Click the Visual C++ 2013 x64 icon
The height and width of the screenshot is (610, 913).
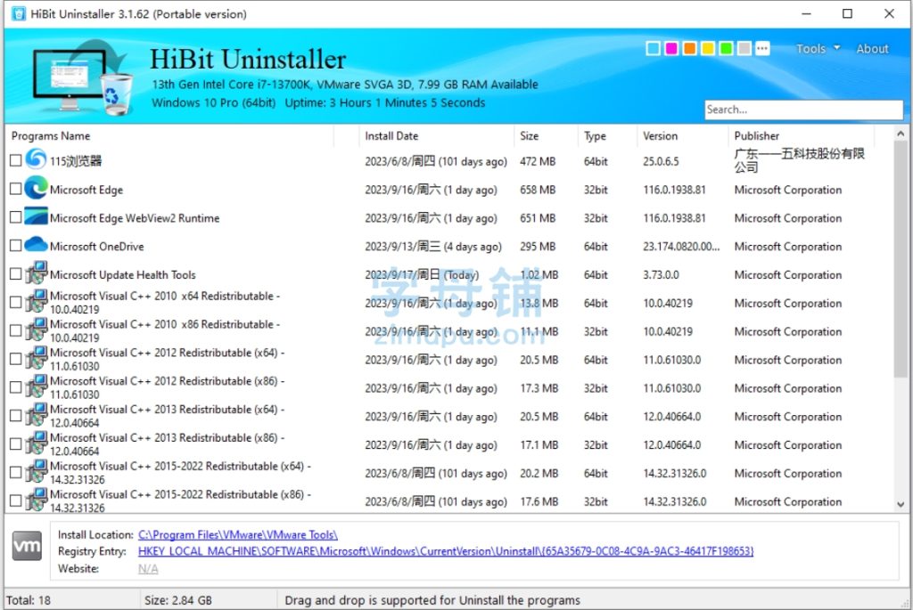(36, 416)
